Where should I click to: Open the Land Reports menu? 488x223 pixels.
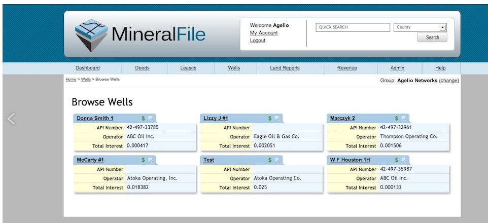coord(285,68)
